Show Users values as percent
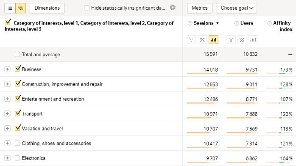The width and height of the screenshot is (296, 166). (242, 40)
